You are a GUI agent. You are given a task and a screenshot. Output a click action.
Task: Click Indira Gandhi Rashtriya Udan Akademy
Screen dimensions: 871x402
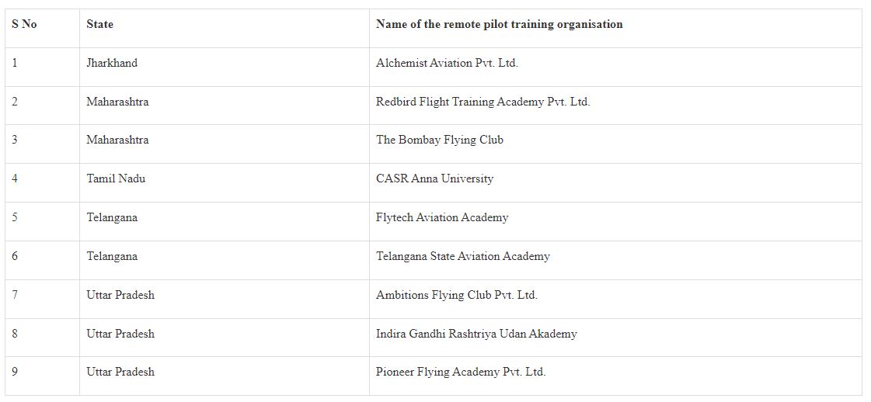(x=476, y=334)
